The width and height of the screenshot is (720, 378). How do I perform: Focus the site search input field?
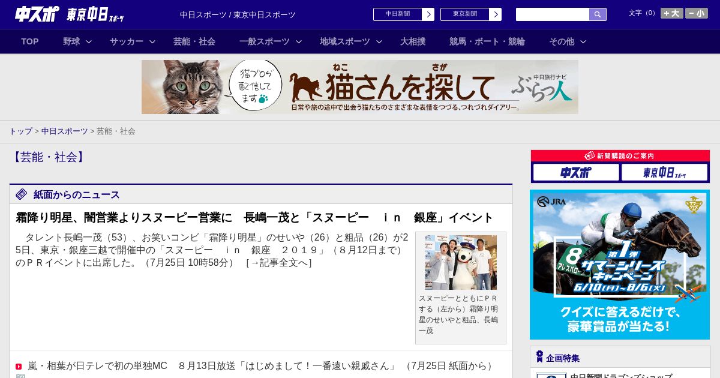553,14
